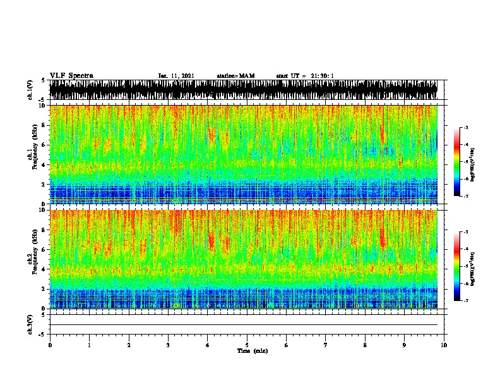Select the date "Jan. 11, 2021" in the header

coord(176,76)
